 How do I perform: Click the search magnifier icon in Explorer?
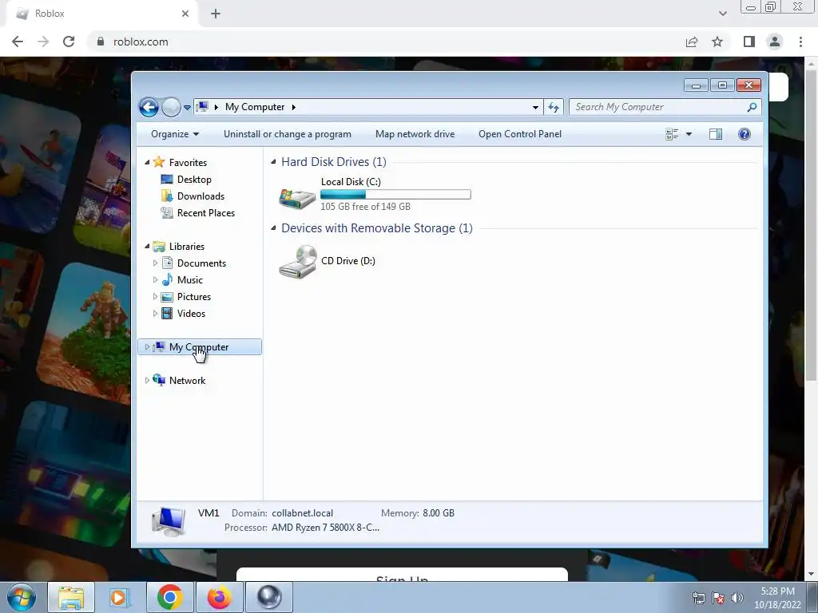(752, 107)
